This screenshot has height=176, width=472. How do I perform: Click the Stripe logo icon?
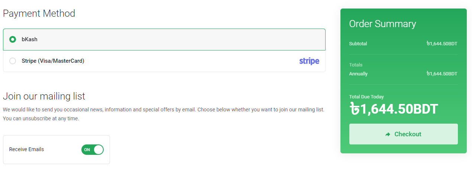(x=309, y=61)
